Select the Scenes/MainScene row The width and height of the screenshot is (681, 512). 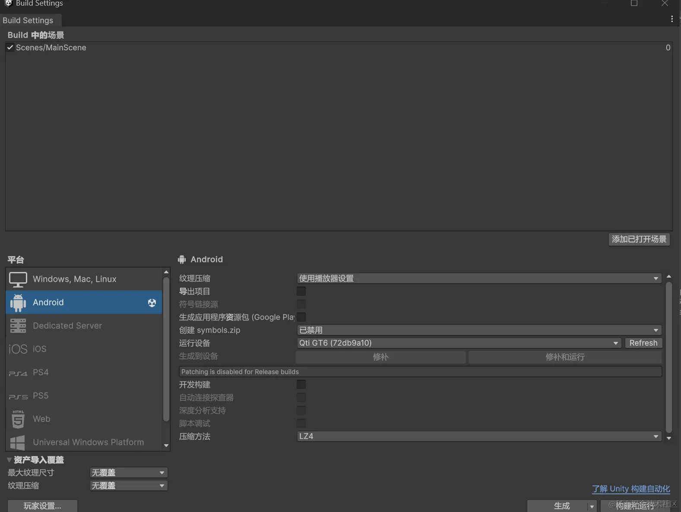click(x=339, y=47)
